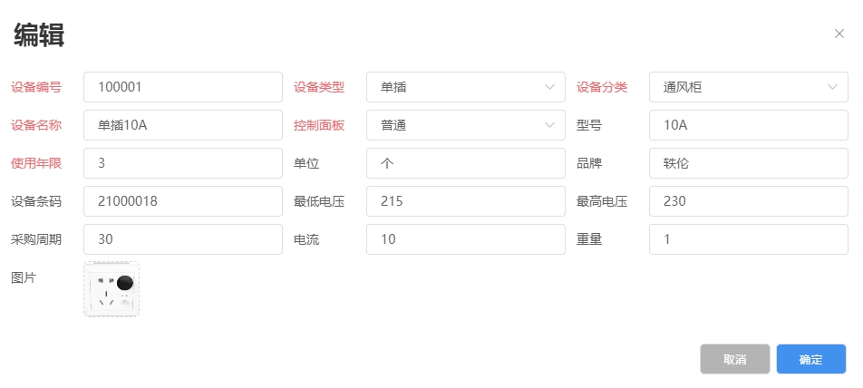Open the 设备分类 dropdown chevron
The width and height of the screenshot is (863, 388).
point(832,87)
